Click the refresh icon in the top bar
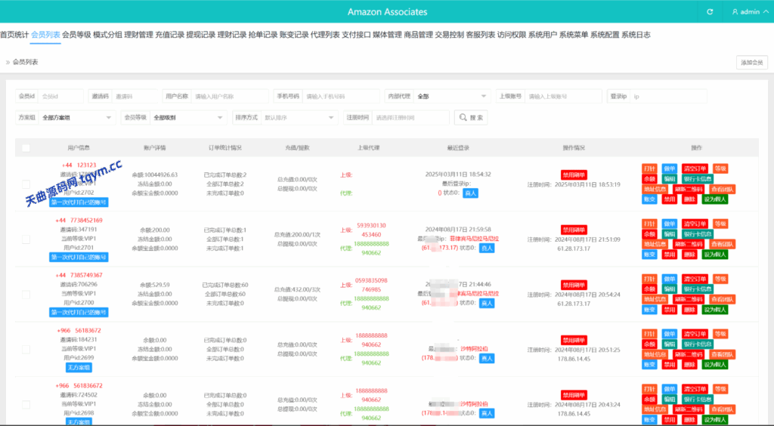The image size is (774, 426). [710, 12]
